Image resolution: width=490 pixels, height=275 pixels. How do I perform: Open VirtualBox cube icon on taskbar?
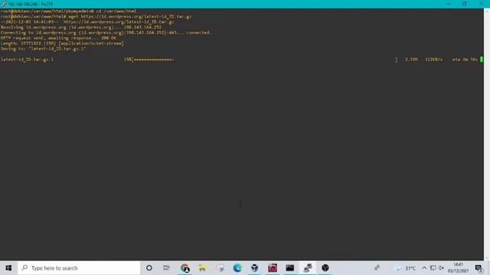click(255, 268)
